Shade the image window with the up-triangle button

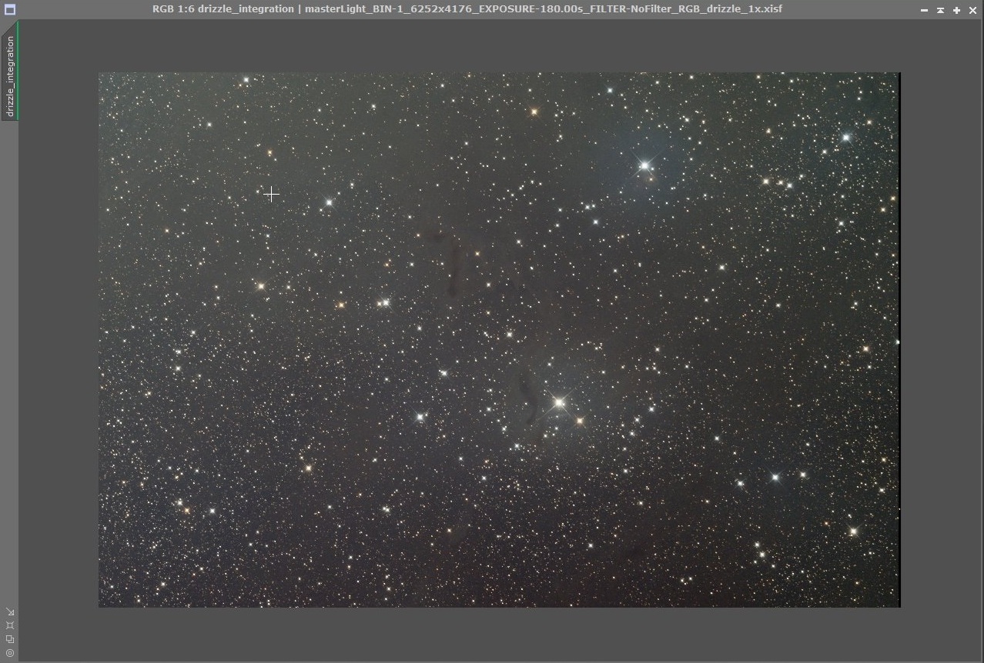point(940,10)
